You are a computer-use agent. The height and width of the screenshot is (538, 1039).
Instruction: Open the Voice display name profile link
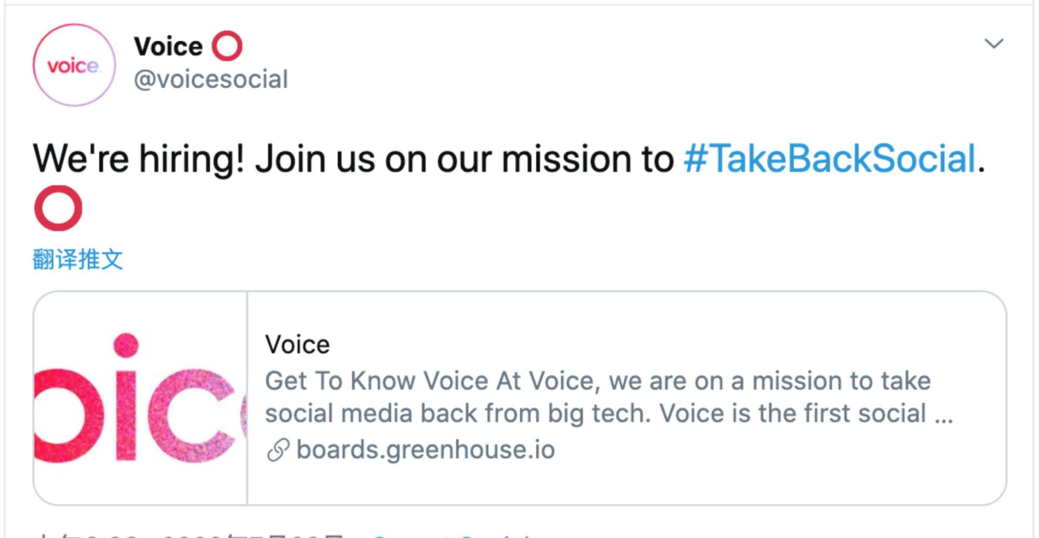click(x=168, y=46)
